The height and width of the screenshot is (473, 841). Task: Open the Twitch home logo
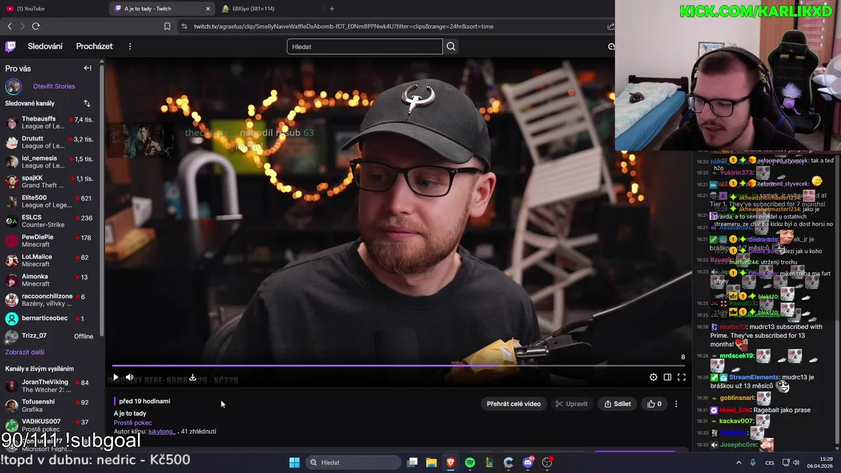pos(11,46)
